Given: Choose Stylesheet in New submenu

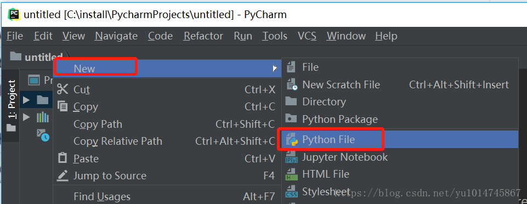Looking at the screenshot, I should point(400,191).
